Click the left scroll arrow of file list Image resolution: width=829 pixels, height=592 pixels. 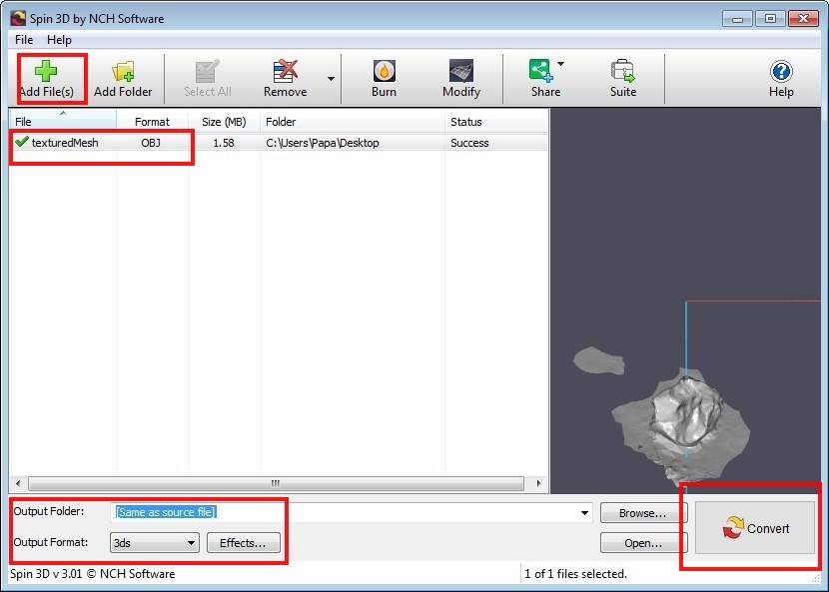(18, 483)
